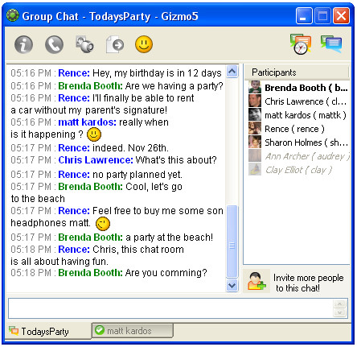Image resolution: width=357 pixels, height=347 pixels.
Task: Click message 'a party at the beach!'
Action: coord(169,238)
